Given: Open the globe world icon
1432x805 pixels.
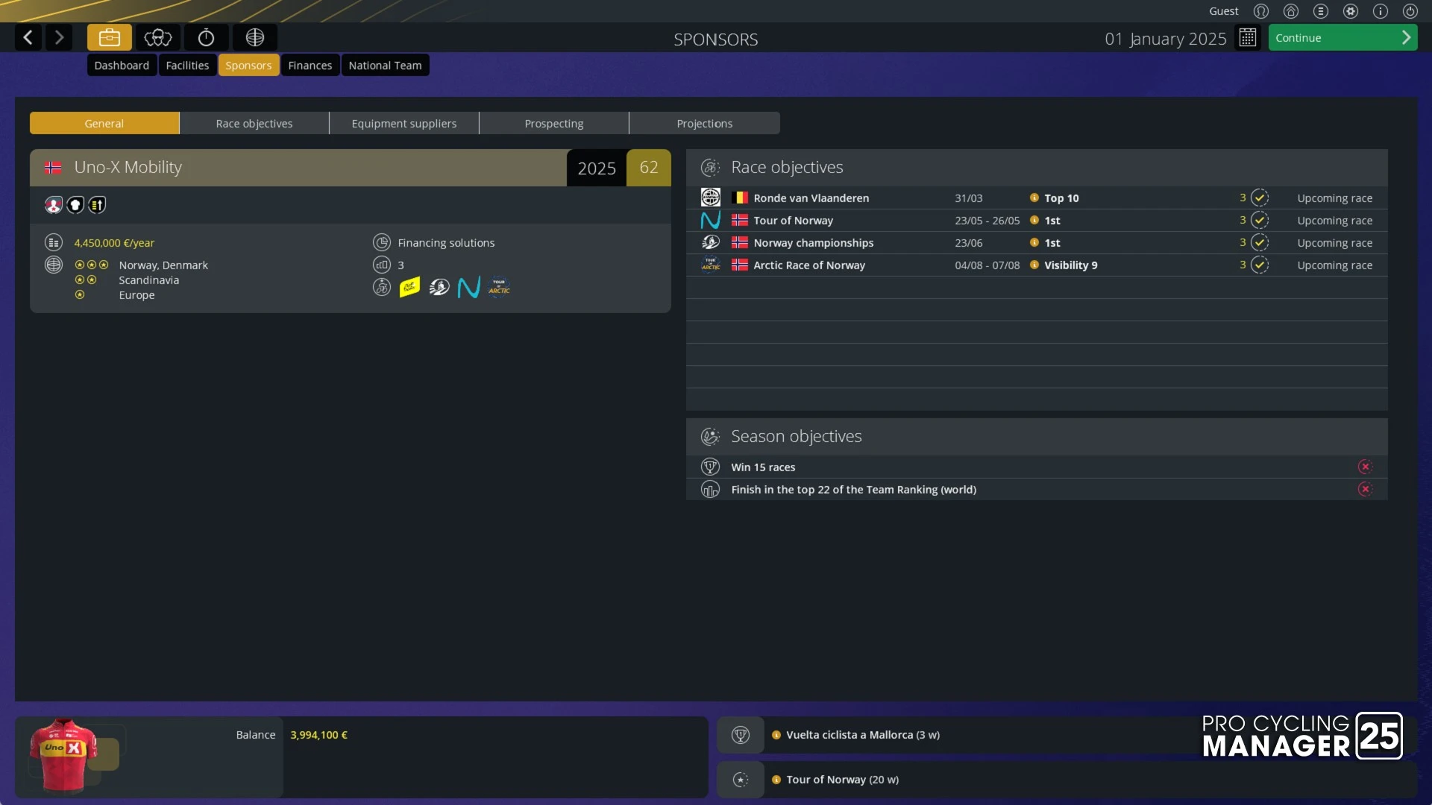Looking at the screenshot, I should [x=255, y=37].
